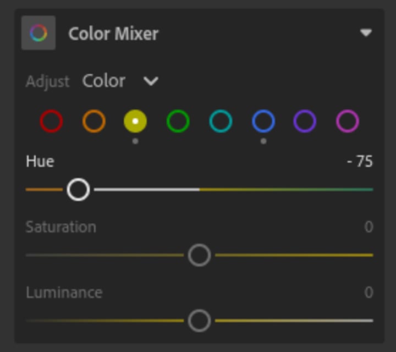Image resolution: width=396 pixels, height=352 pixels.
Task: Click the Saturation value field
Action: coord(369,227)
